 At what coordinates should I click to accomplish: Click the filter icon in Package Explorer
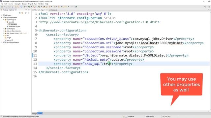[x=26, y=13]
